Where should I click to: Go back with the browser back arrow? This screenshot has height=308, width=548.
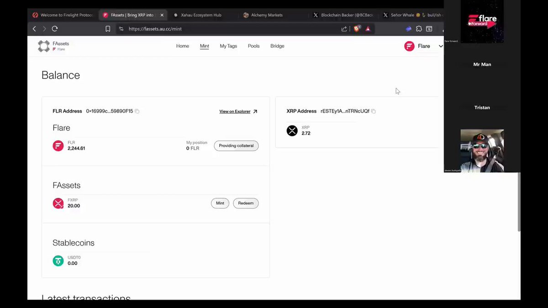34,29
